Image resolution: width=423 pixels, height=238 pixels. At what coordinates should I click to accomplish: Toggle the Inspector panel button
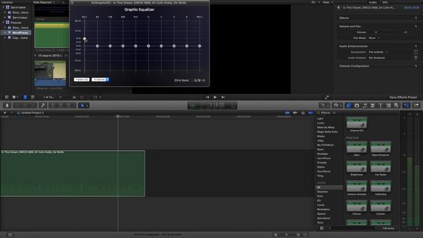[406, 106]
